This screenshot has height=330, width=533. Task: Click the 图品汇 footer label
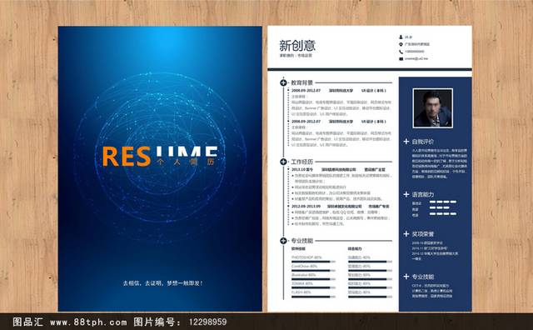27,322
